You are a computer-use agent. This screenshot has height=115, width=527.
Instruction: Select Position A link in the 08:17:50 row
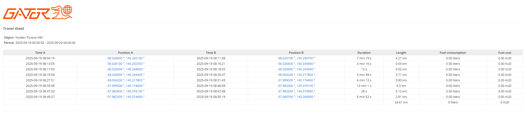pos(125,69)
